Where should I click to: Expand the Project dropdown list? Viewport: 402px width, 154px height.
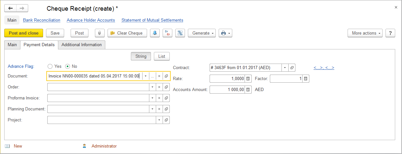click(x=159, y=120)
